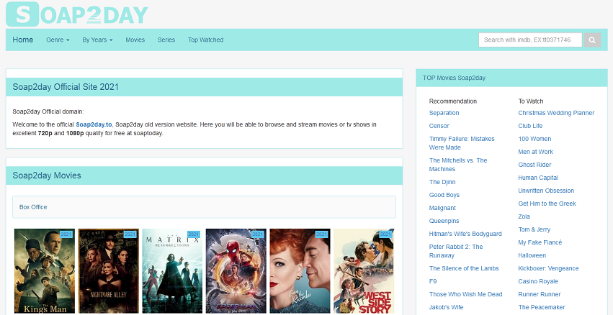Open Christmas Wedding Planner link
Viewport: 613px width, 315px height.
pyautogui.click(x=556, y=113)
